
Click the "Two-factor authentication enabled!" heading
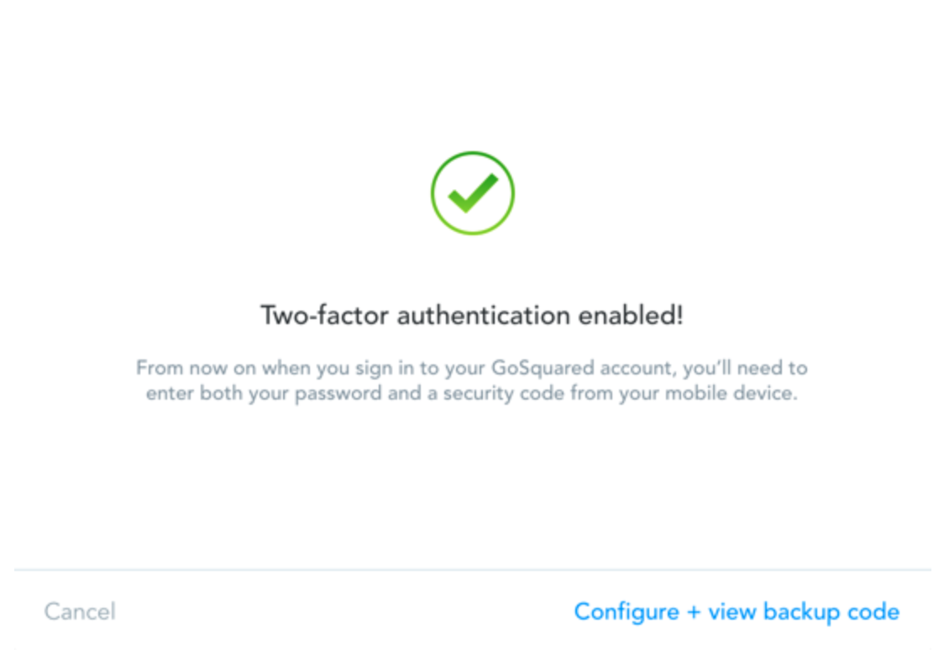pyautogui.click(x=472, y=316)
